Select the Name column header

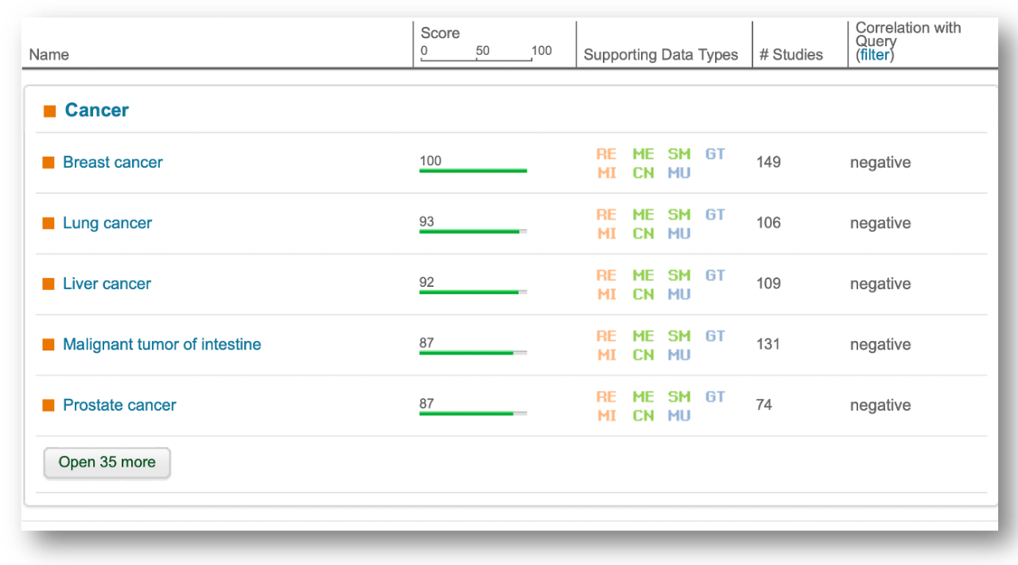49,55
